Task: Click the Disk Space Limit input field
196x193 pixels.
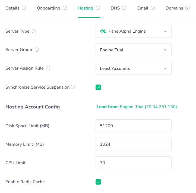Action: pos(134,126)
